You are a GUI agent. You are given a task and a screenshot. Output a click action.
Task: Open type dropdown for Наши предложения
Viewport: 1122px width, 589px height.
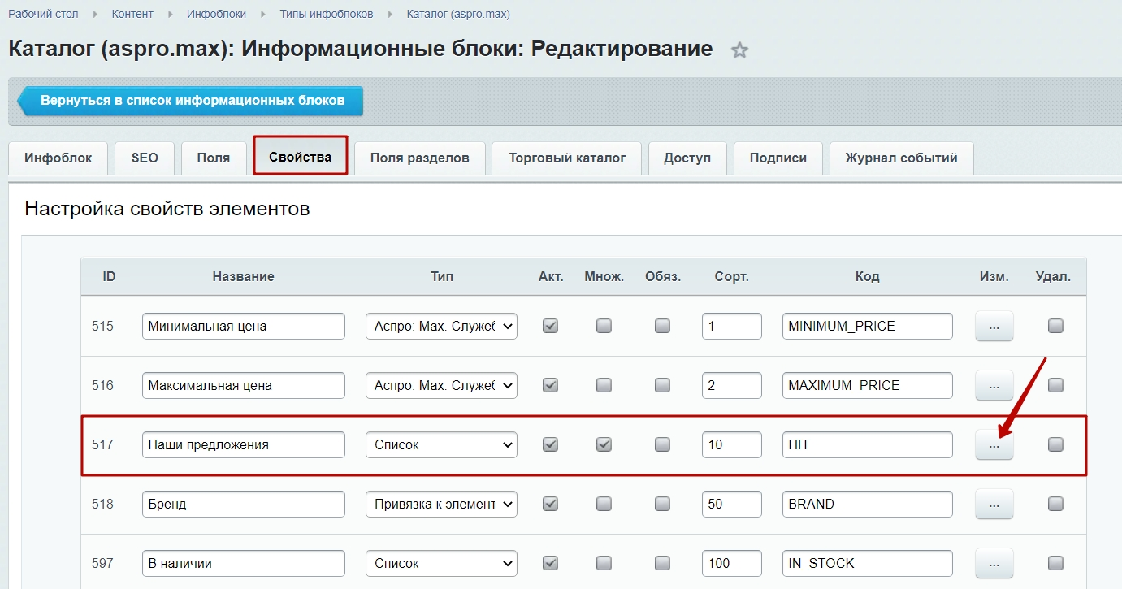(441, 444)
